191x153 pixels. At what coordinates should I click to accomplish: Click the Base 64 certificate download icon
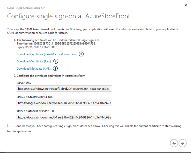click(x=81, y=54)
